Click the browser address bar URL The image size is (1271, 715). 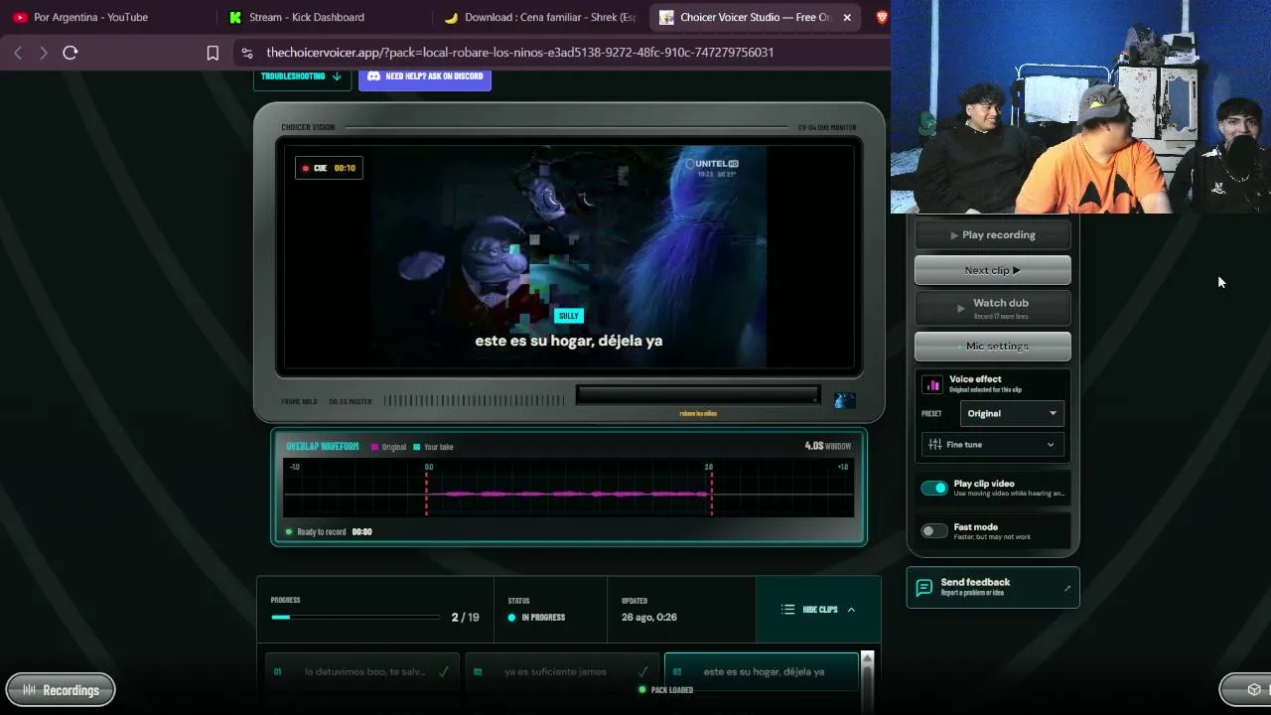click(x=520, y=53)
